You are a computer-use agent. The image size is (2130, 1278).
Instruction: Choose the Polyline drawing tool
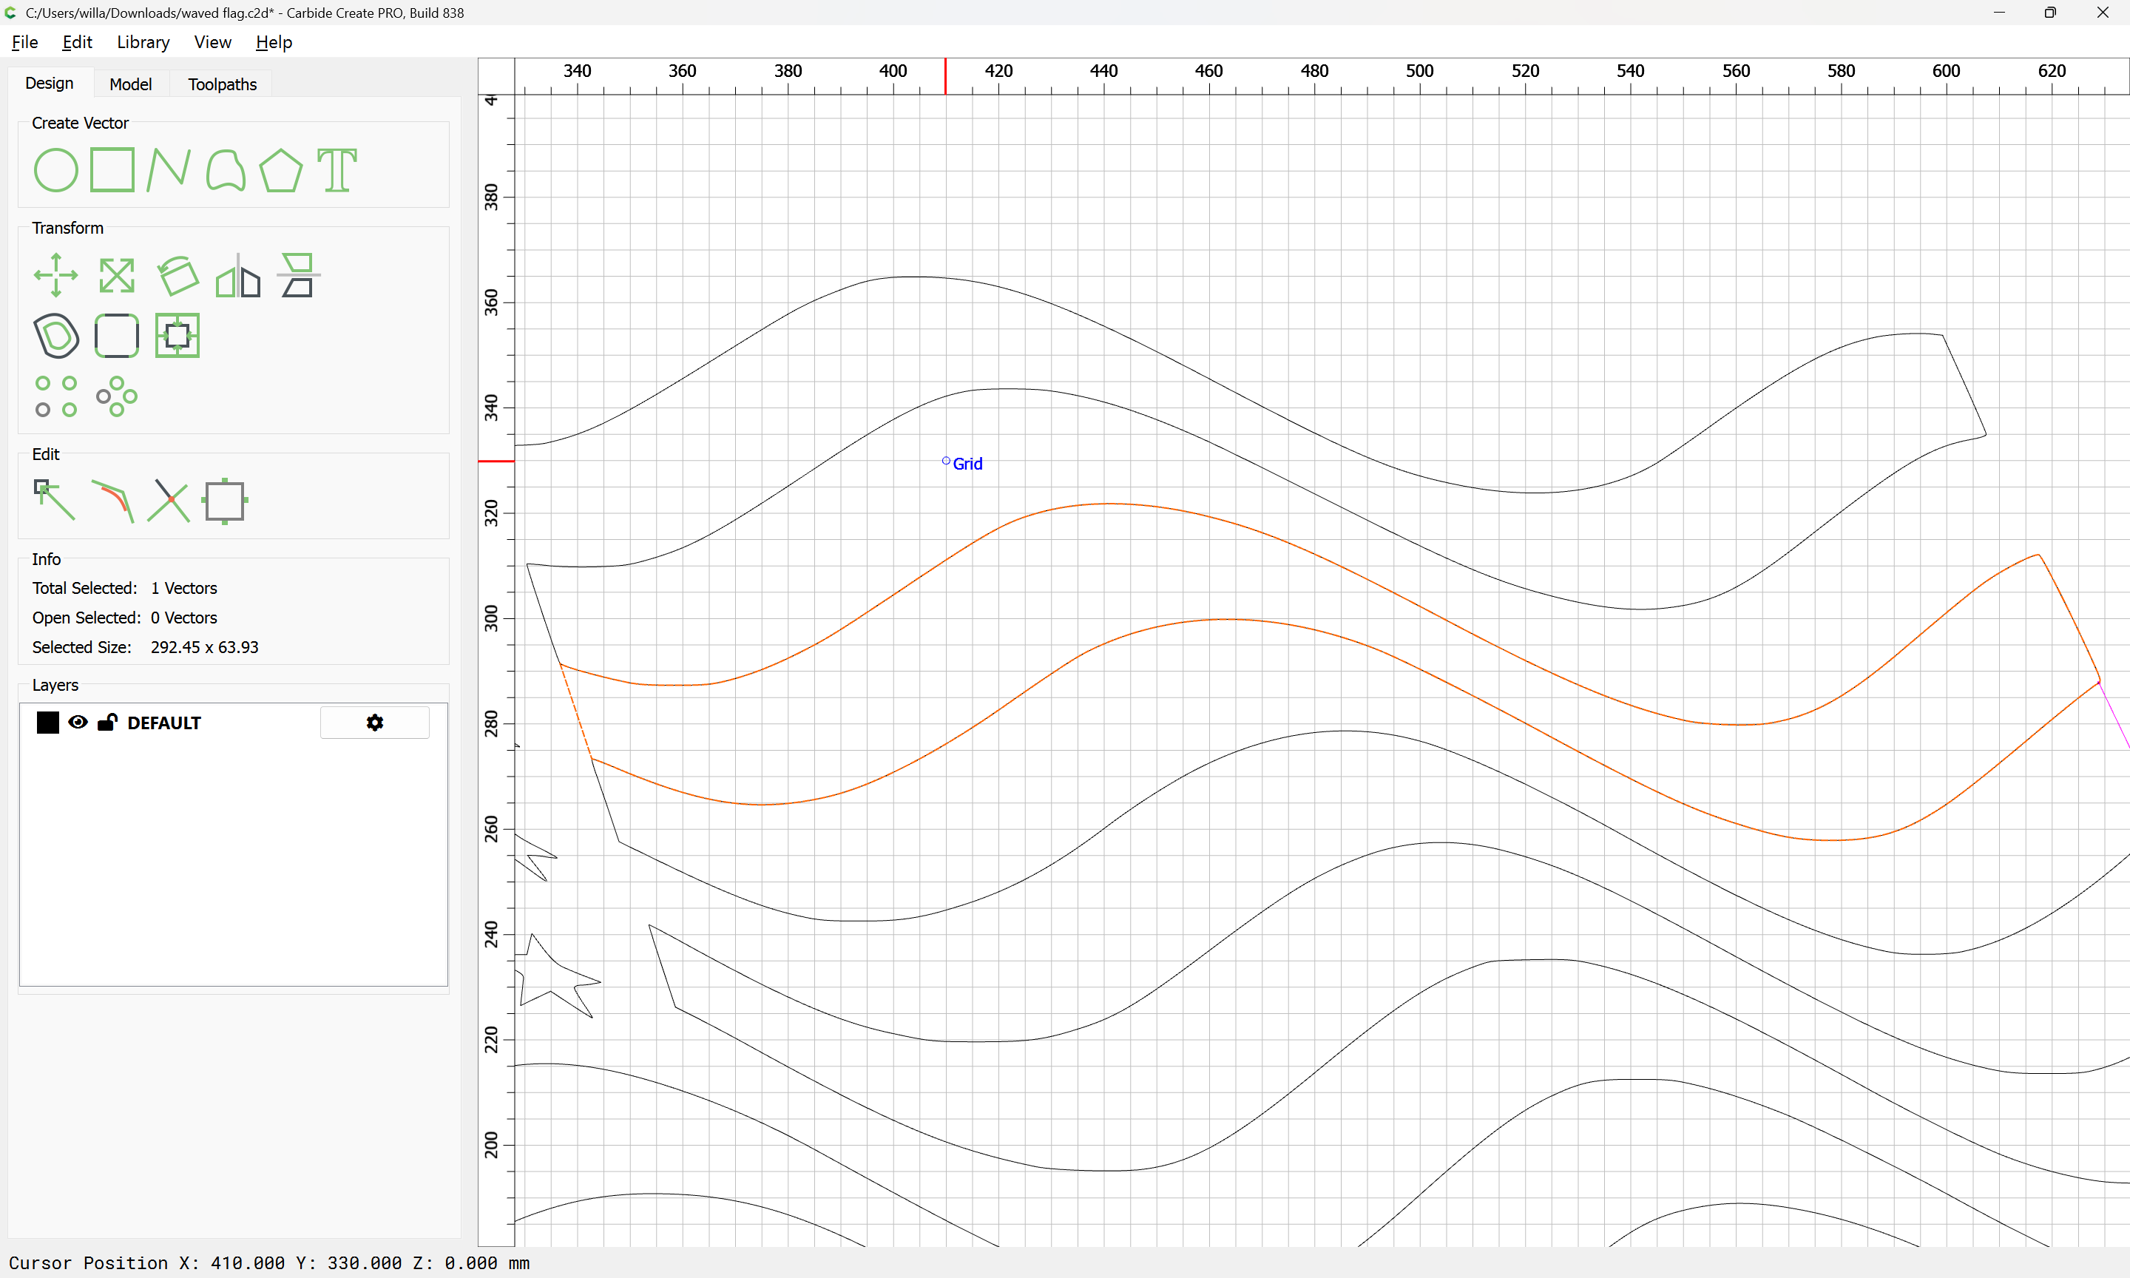(x=168, y=169)
